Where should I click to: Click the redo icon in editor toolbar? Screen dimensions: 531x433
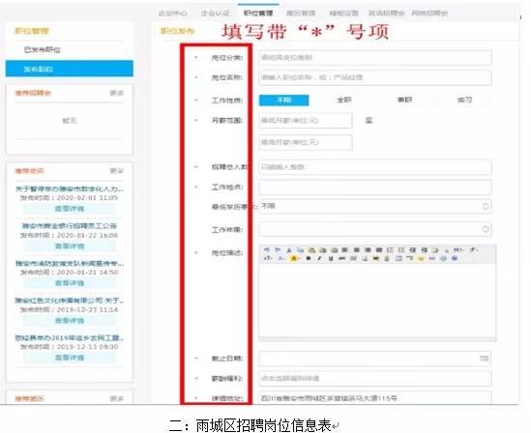click(x=278, y=250)
